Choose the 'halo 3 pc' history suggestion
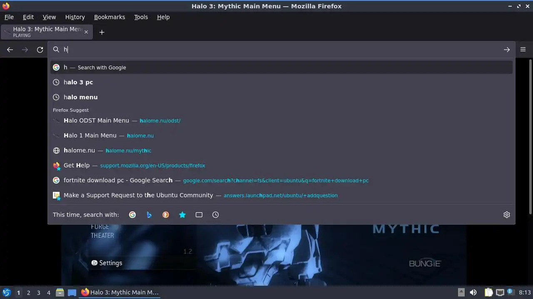Image resolution: width=533 pixels, height=299 pixels. [281, 82]
